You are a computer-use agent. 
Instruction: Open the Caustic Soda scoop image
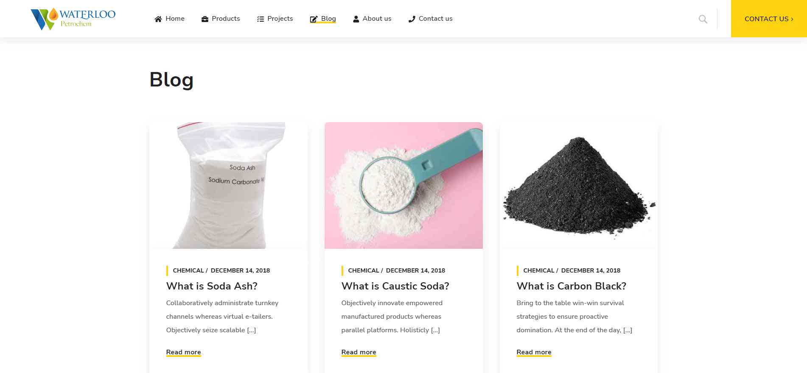coord(403,185)
